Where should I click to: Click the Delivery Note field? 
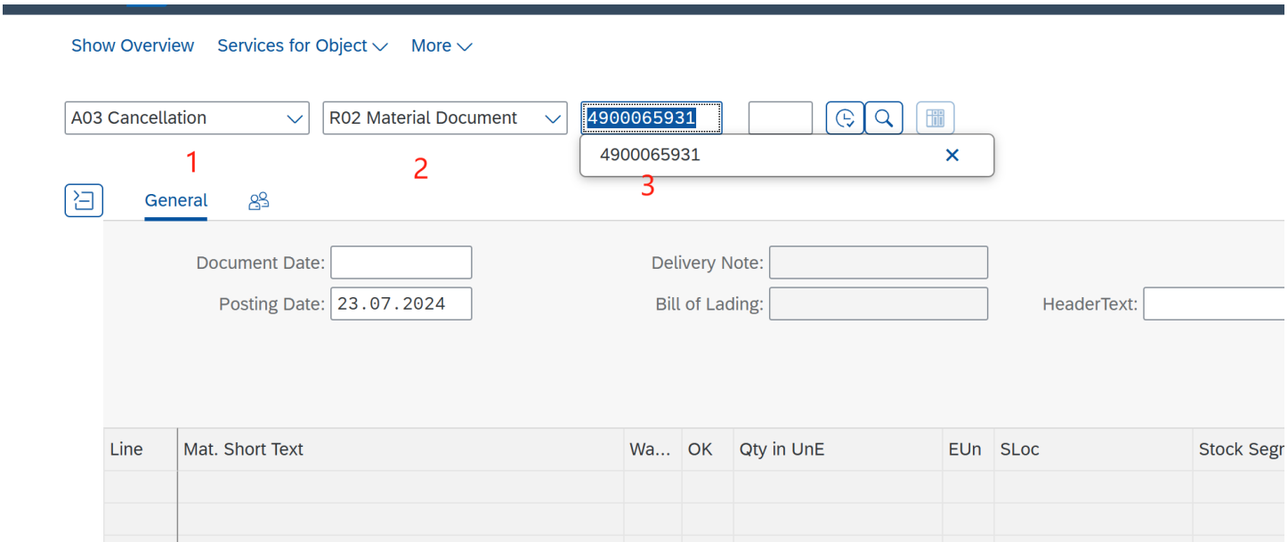(x=878, y=263)
